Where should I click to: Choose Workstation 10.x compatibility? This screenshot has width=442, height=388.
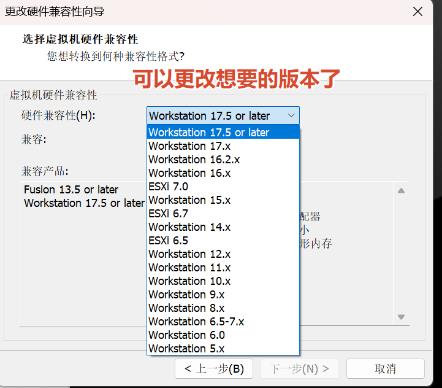[x=223, y=281]
